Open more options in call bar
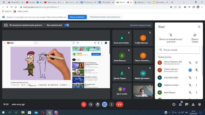 coord(111,104)
